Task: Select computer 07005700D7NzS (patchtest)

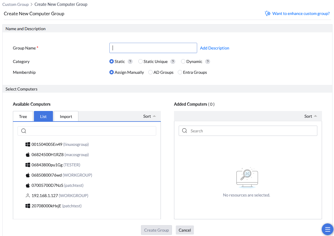Action: tap(54, 185)
